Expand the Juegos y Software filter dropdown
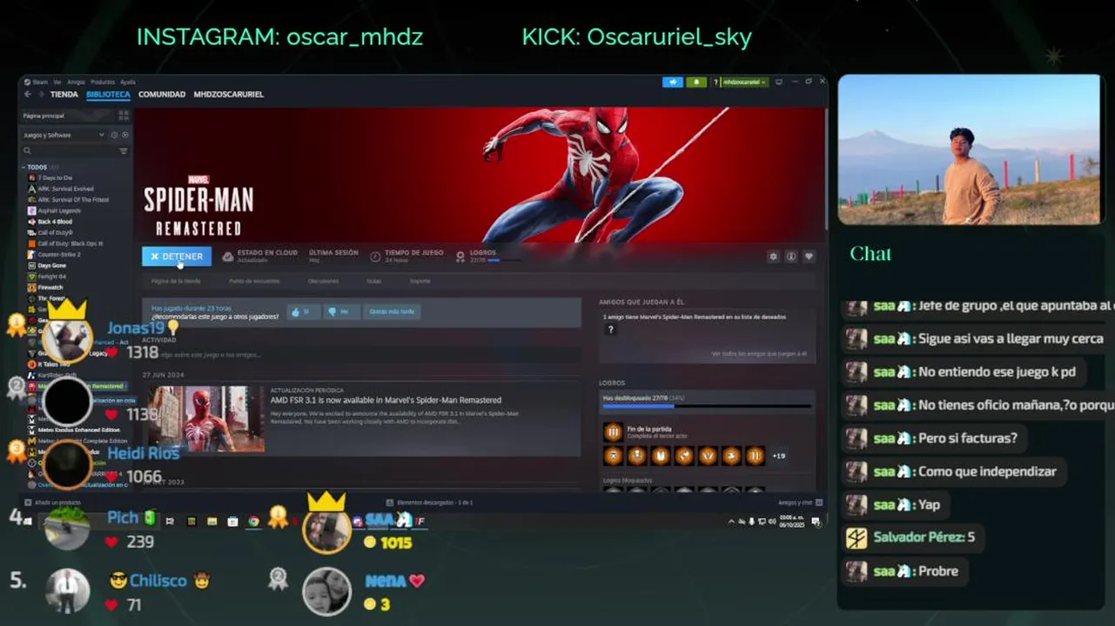 [64, 135]
